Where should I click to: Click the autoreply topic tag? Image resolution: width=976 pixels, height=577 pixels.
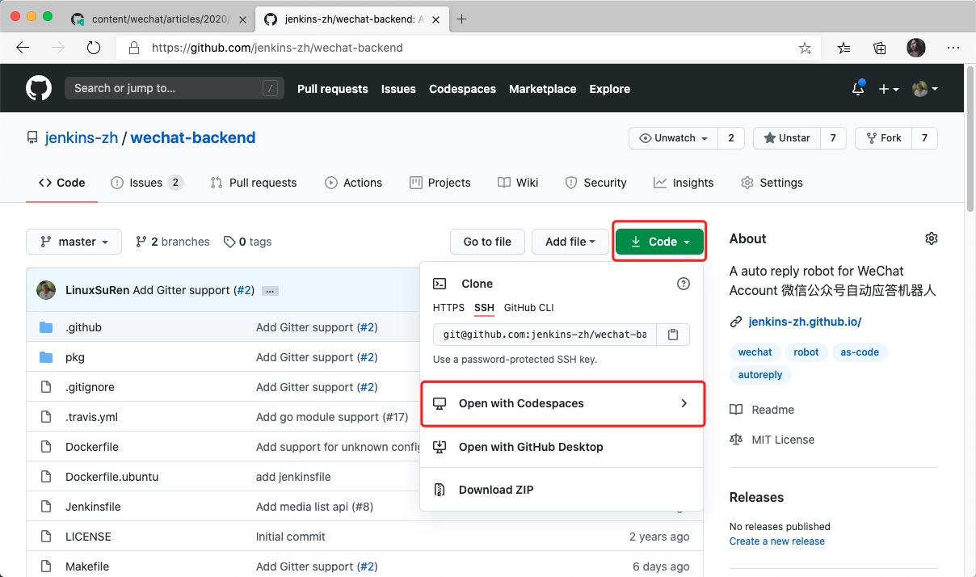760,375
